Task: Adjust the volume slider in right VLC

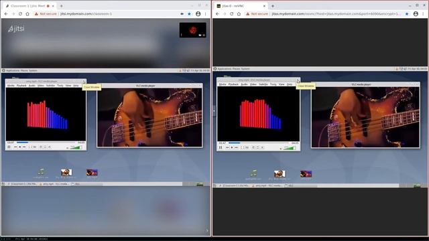Action: [x=290, y=148]
